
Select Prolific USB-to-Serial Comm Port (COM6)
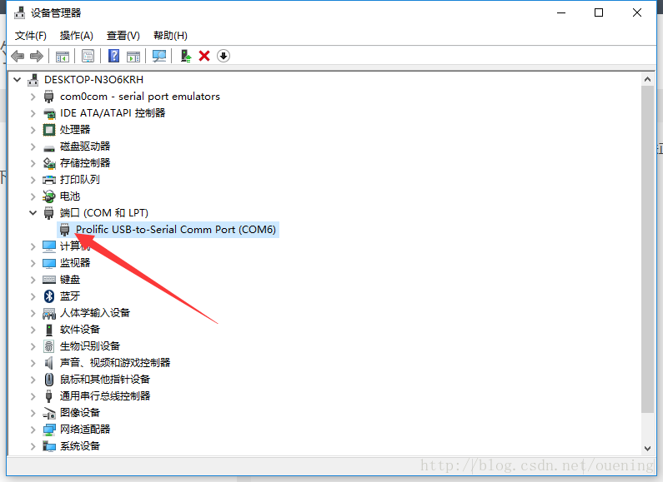pos(175,230)
